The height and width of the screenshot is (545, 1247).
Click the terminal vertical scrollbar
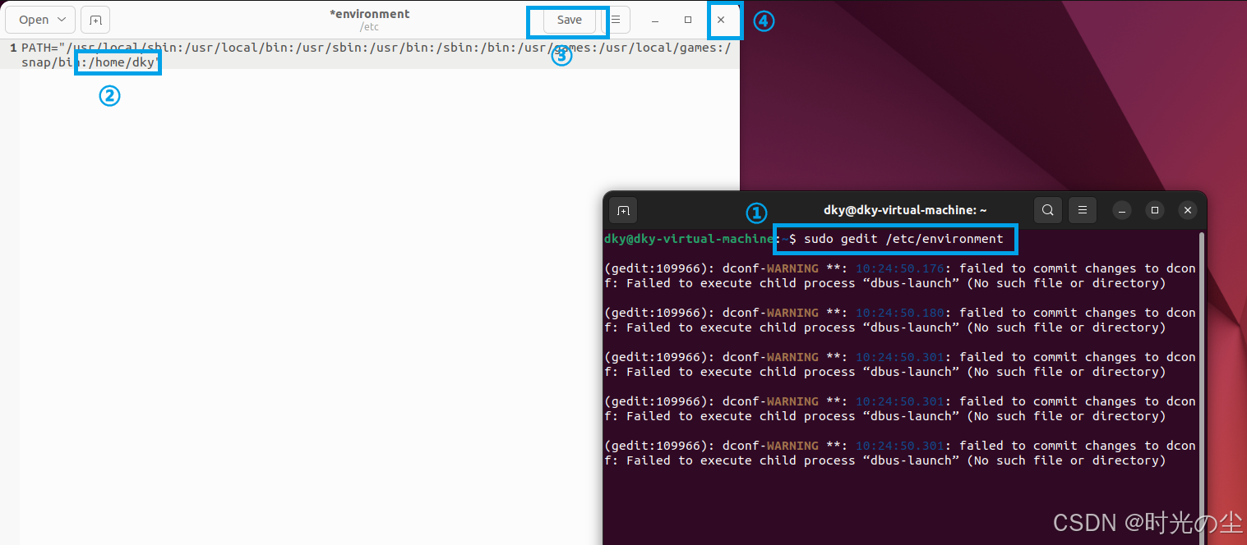tap(1201, 386)
